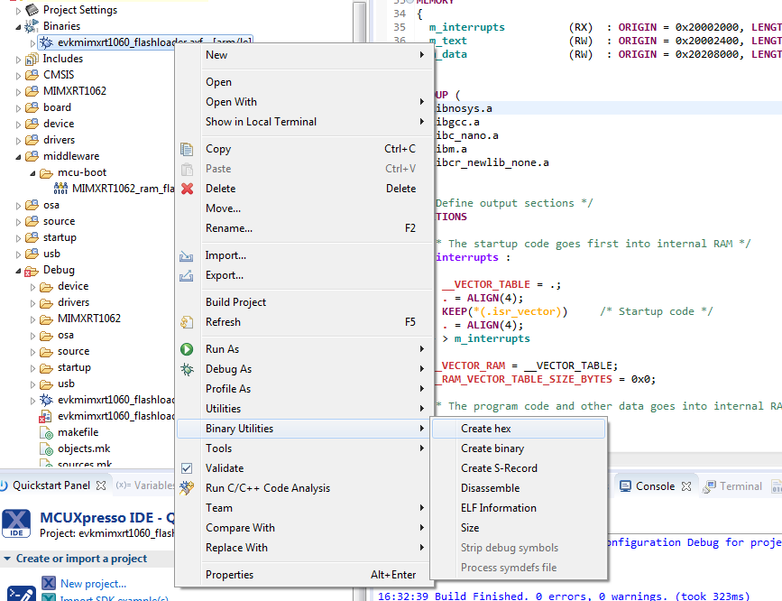Click the New project... link
782x601 pixels.
pos(93,584)
